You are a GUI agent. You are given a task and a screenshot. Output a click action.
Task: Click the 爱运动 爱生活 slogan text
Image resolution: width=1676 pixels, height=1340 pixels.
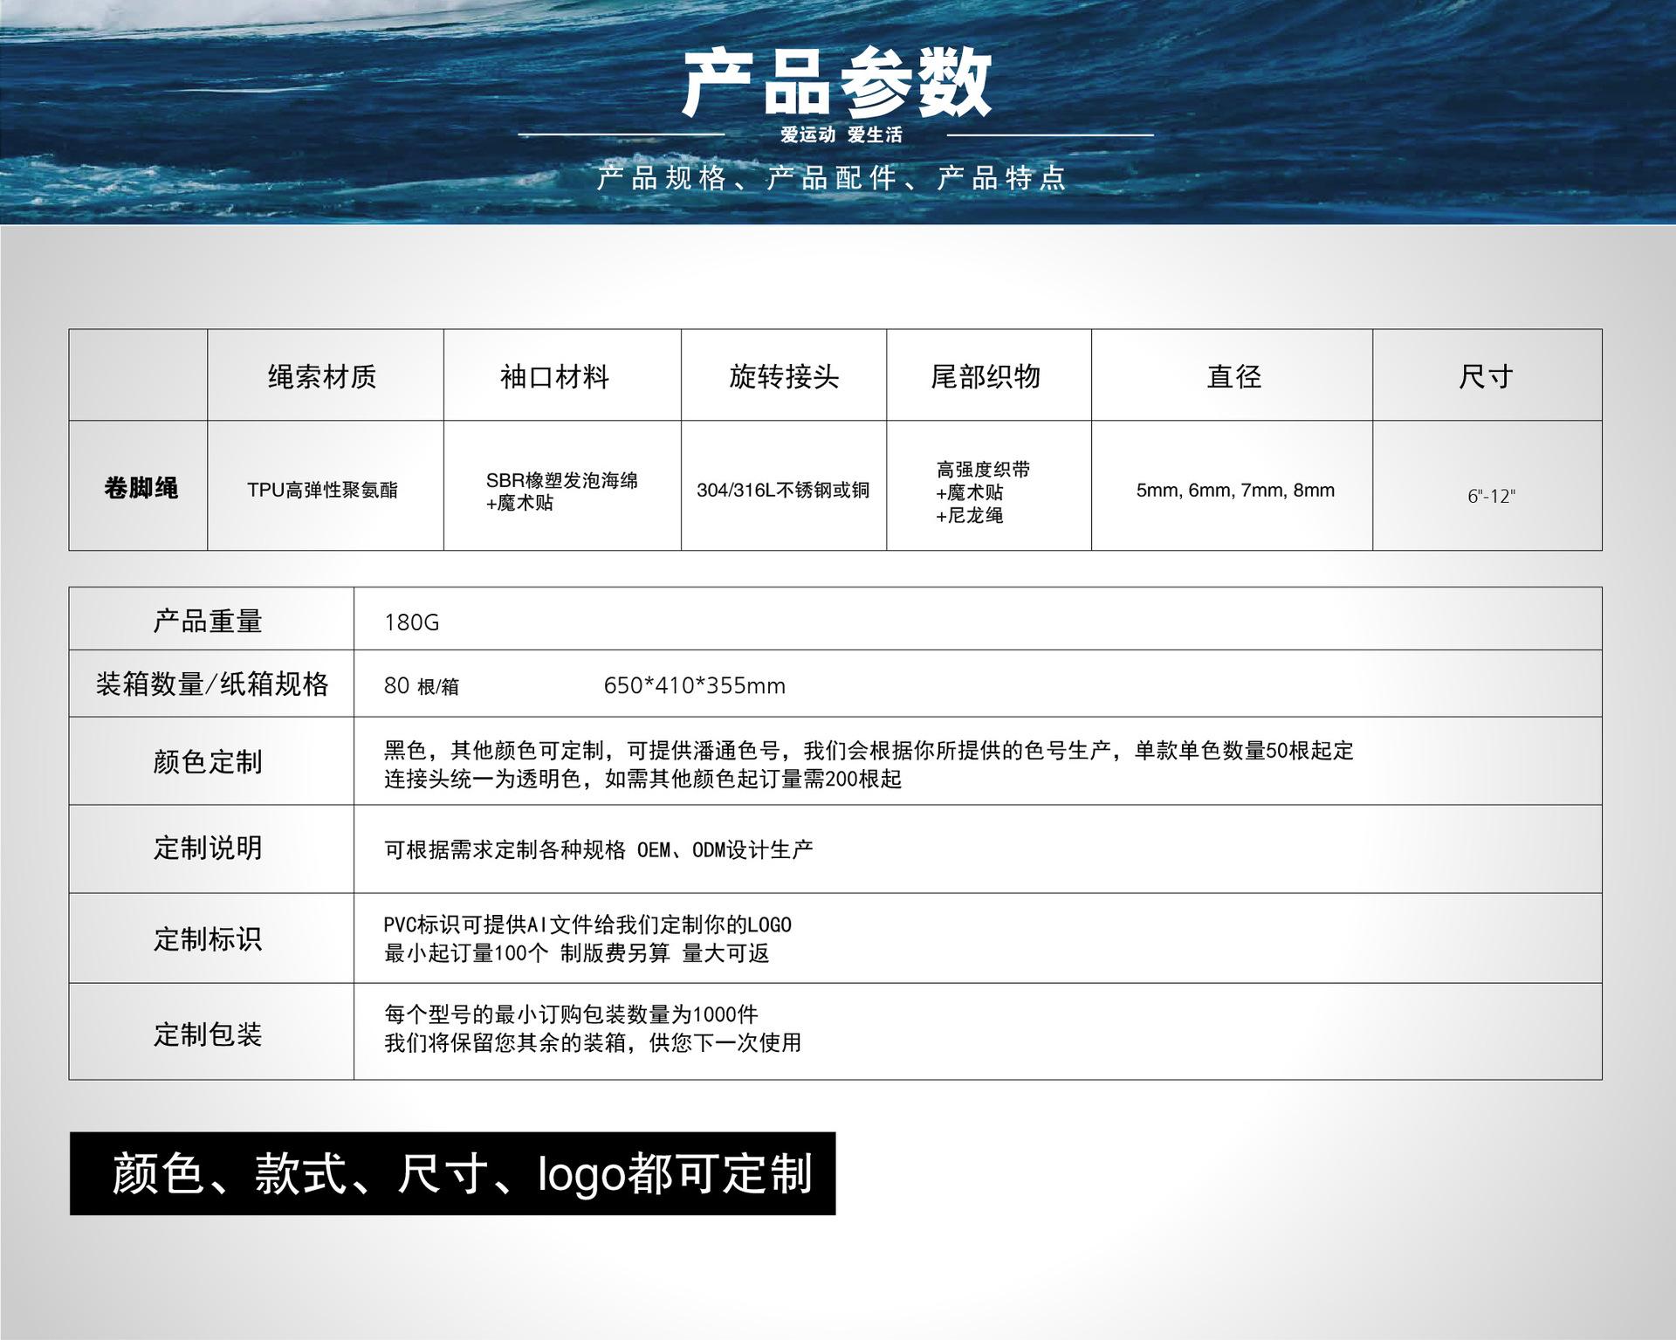pos(841,135)
